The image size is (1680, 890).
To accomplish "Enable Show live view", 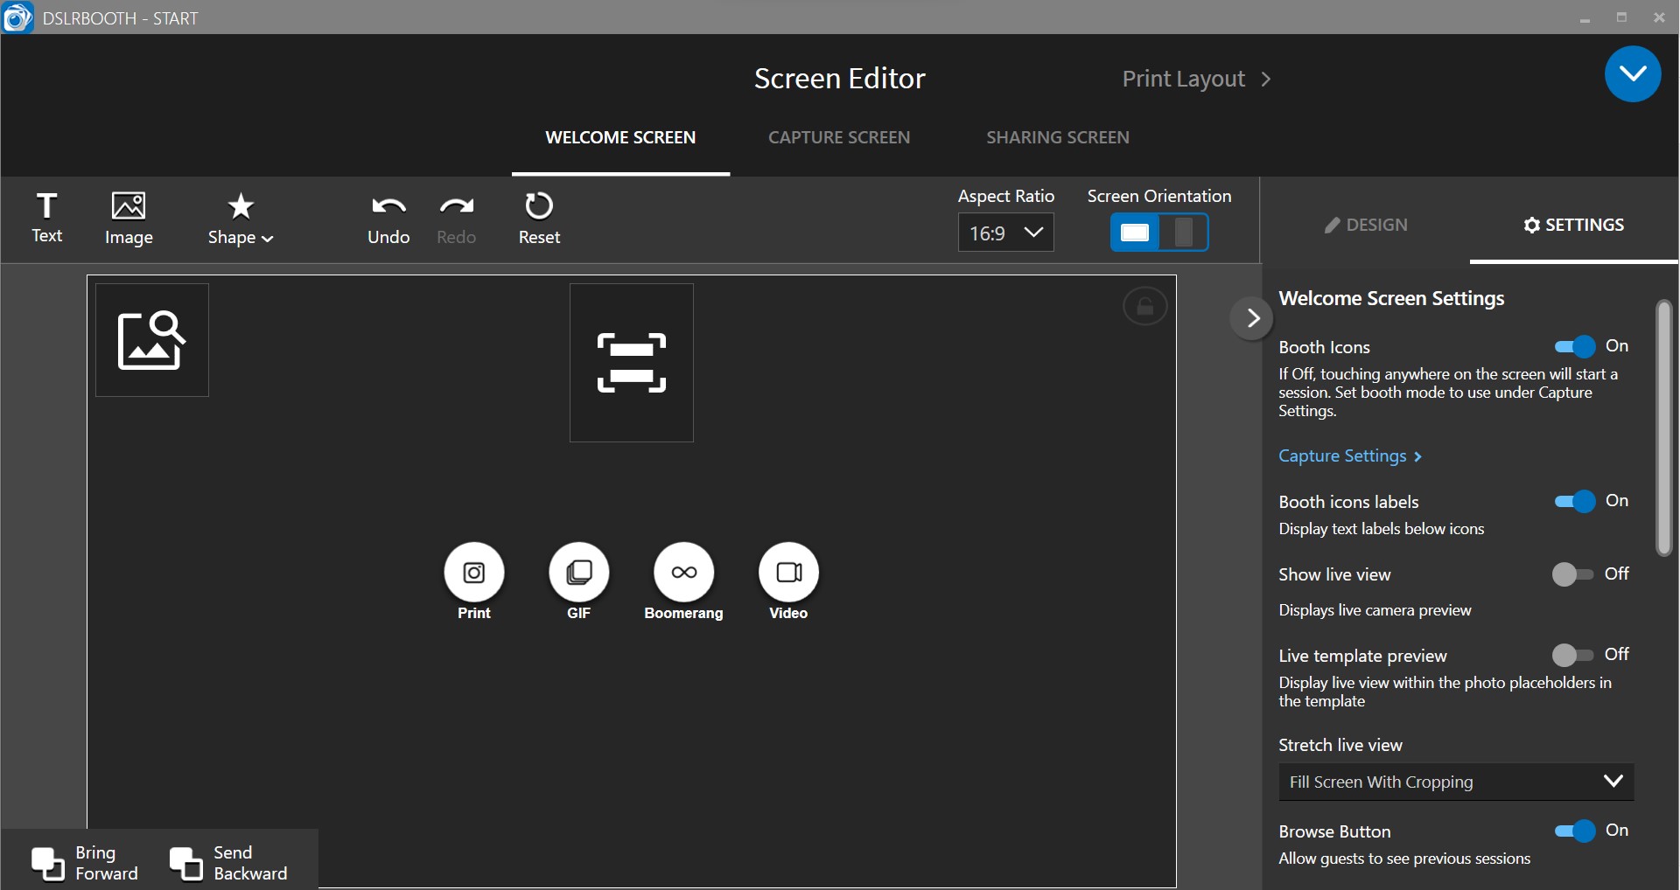I will tap(1572, 574).
